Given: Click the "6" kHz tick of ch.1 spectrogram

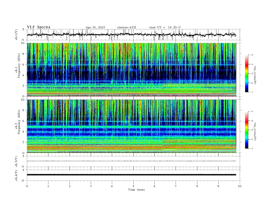Looking at the screenshot, I should click(x=24, y=65).
